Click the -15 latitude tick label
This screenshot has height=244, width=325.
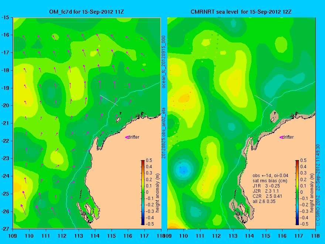click(6, 17)
